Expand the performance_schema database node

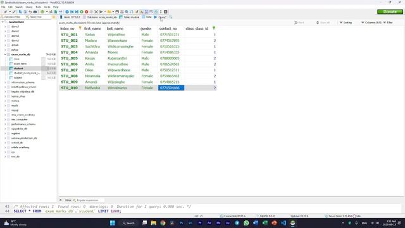pos(5,124)
